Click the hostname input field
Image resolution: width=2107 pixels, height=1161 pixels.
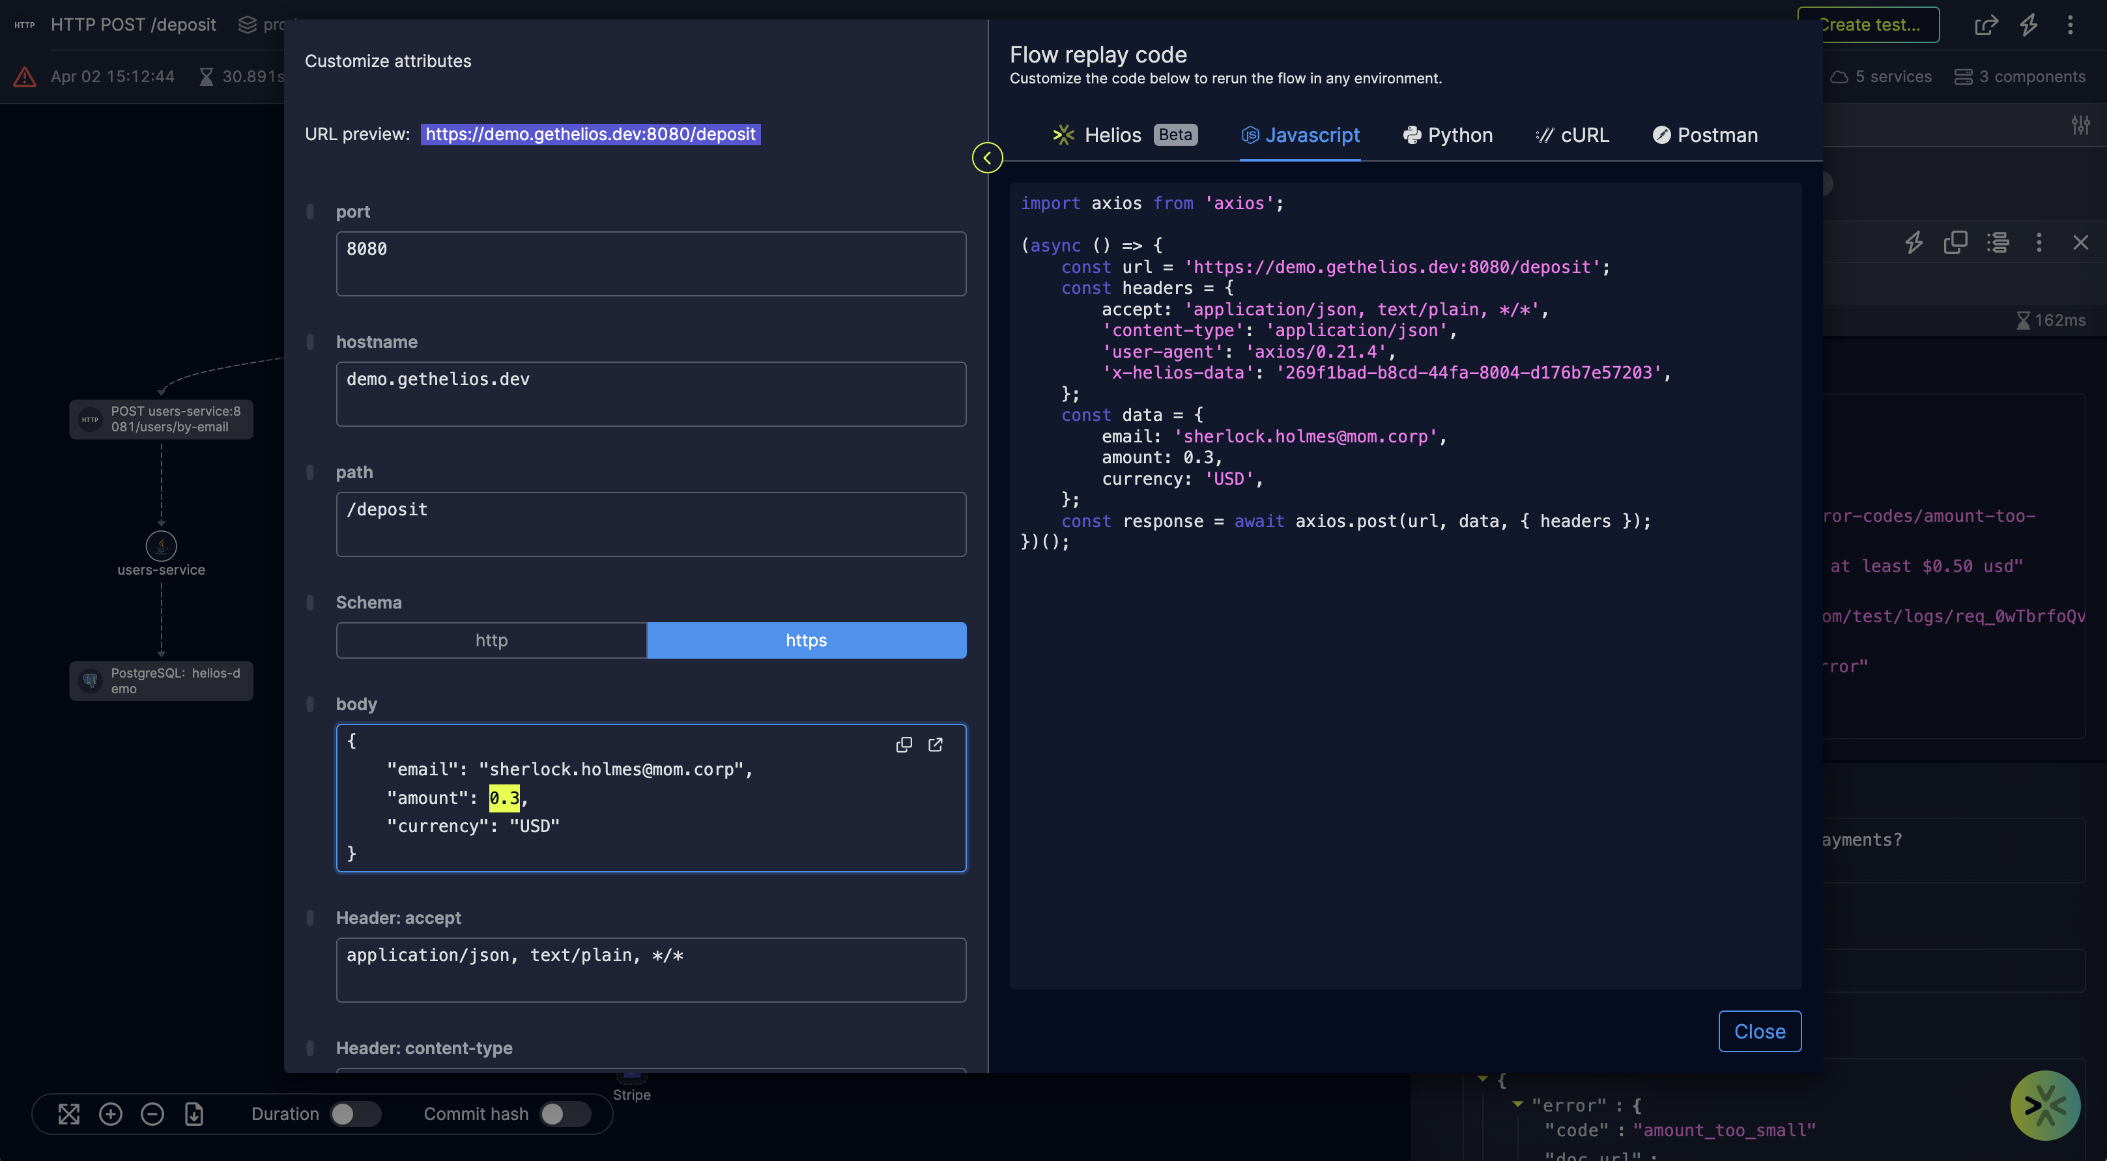tap(650, 394)
